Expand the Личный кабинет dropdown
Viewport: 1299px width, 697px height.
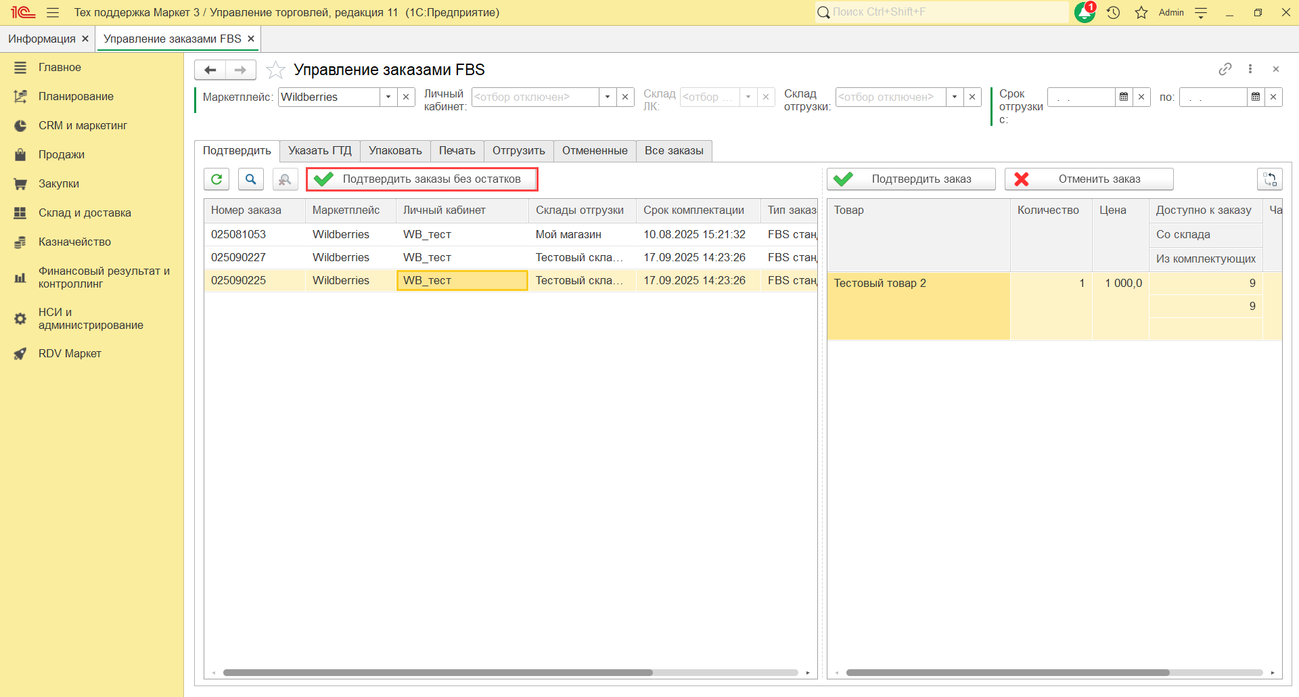pos(608,97)
